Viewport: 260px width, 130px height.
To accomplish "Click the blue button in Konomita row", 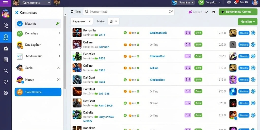I will [x=244, y=33].
